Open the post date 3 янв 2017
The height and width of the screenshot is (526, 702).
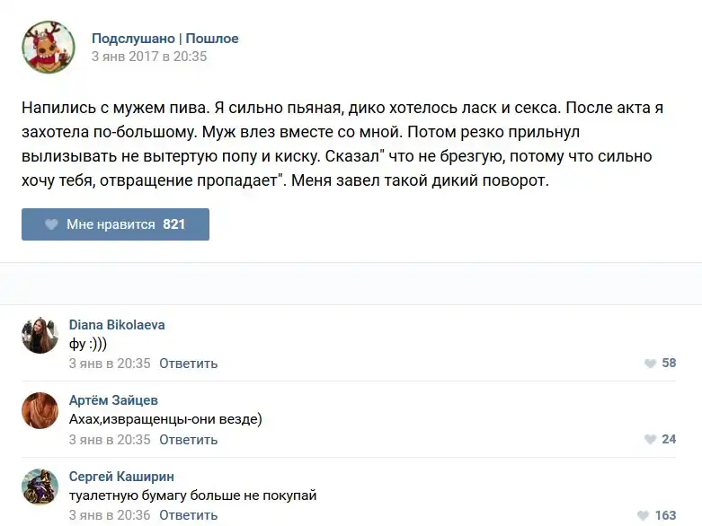click(149, 56)
